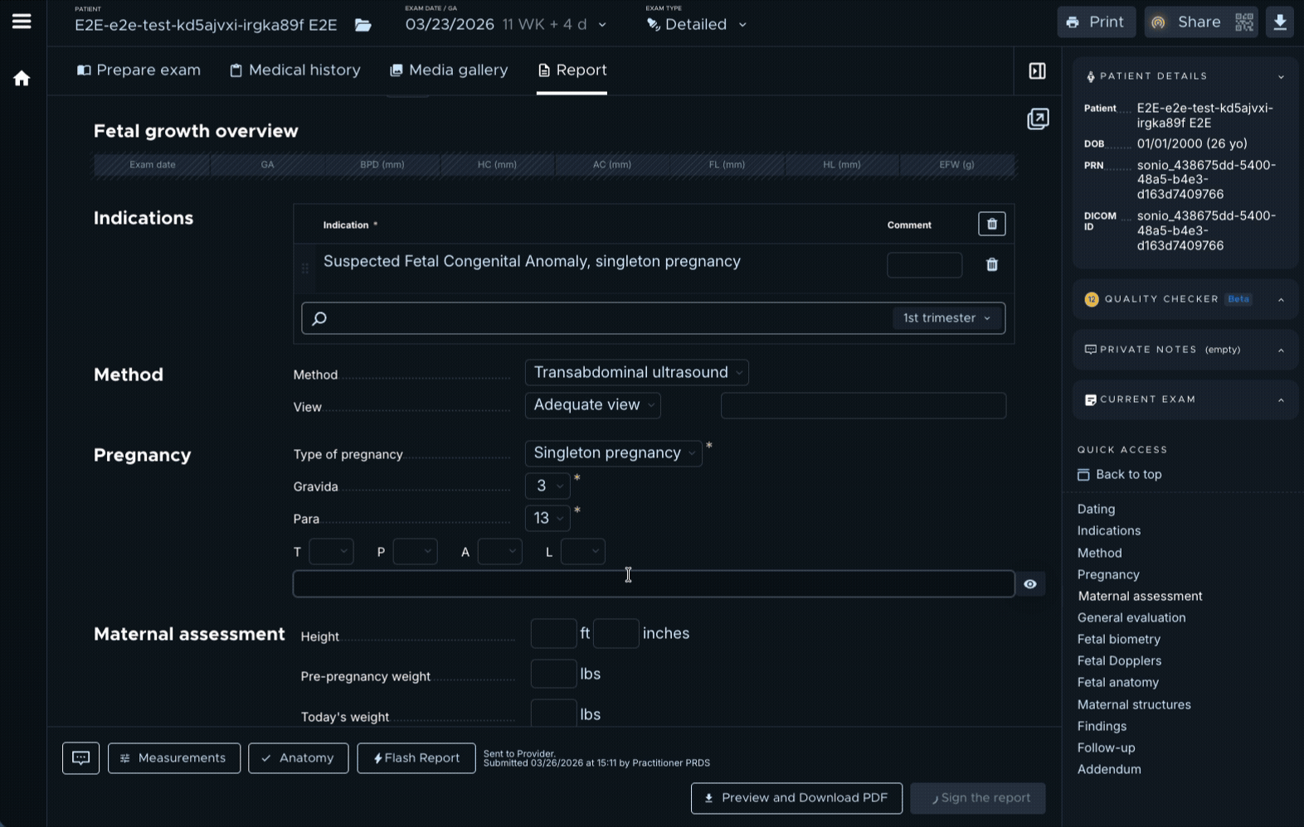Open the Method dropdown Transabdominal ultrasound

pyautogui.click(x=636, y=373)
